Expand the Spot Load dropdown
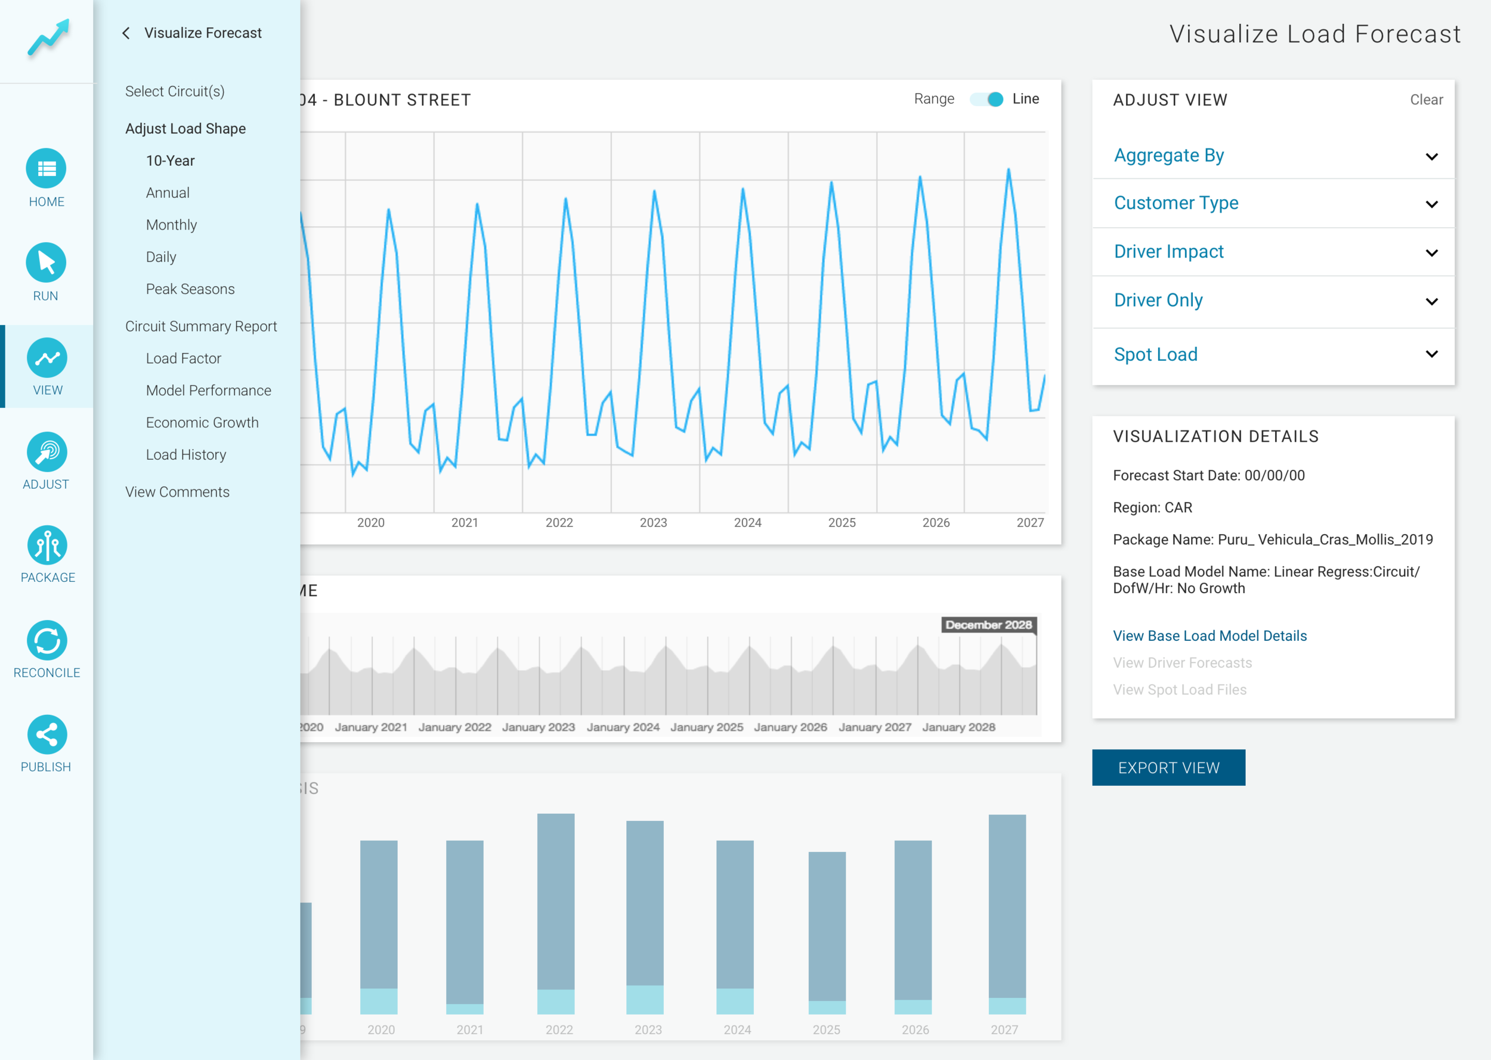The image size is (1491, 1060). (1273, 354)
